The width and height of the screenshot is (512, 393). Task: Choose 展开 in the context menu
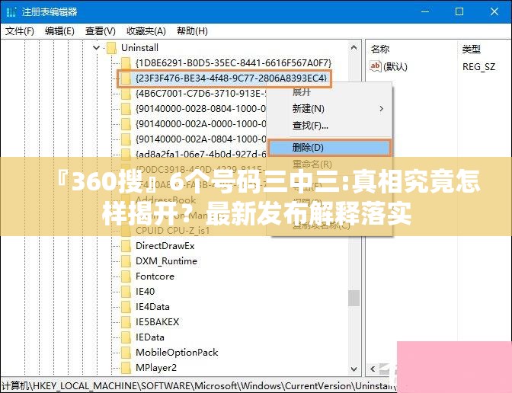[330, 92]
